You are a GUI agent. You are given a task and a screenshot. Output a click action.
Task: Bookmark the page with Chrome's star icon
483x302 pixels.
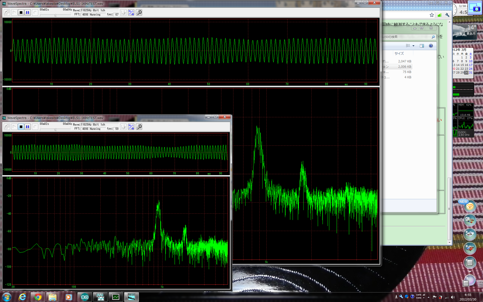point(432,15)
